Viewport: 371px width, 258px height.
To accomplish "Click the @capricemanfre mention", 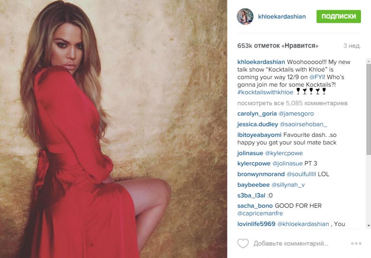I will (260, 213).
